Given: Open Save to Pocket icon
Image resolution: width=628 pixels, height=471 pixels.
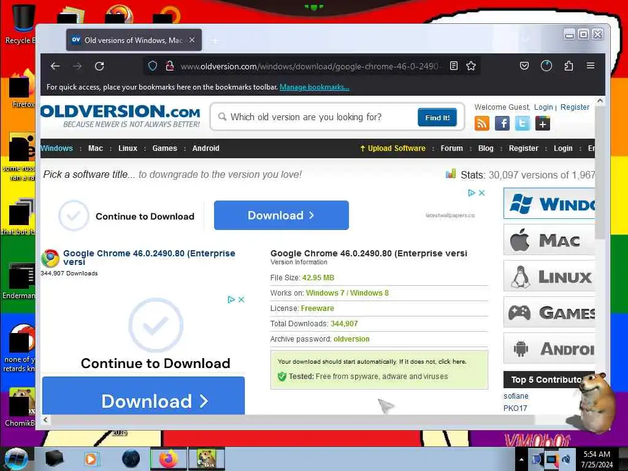Looking at the screenshot, I should point(524,66).
